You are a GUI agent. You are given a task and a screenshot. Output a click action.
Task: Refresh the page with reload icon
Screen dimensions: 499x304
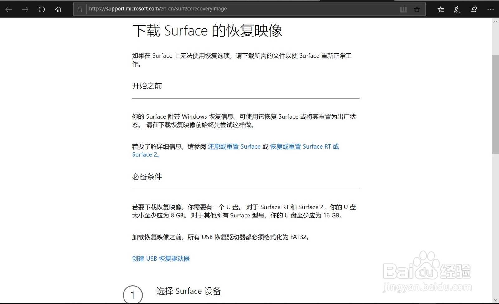coord(41,9)
